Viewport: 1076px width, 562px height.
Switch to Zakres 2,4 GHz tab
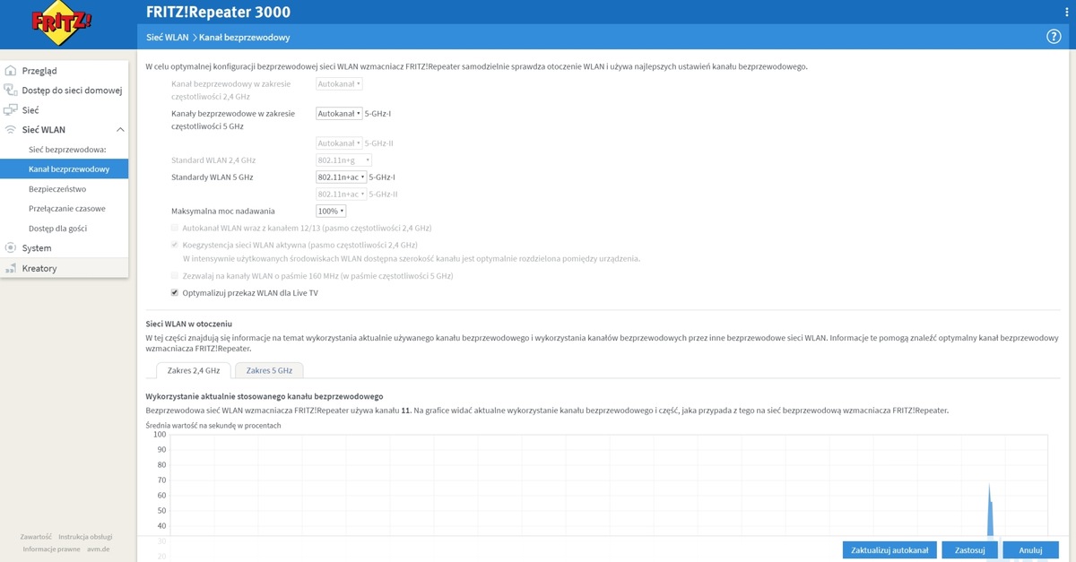(193, 370)
